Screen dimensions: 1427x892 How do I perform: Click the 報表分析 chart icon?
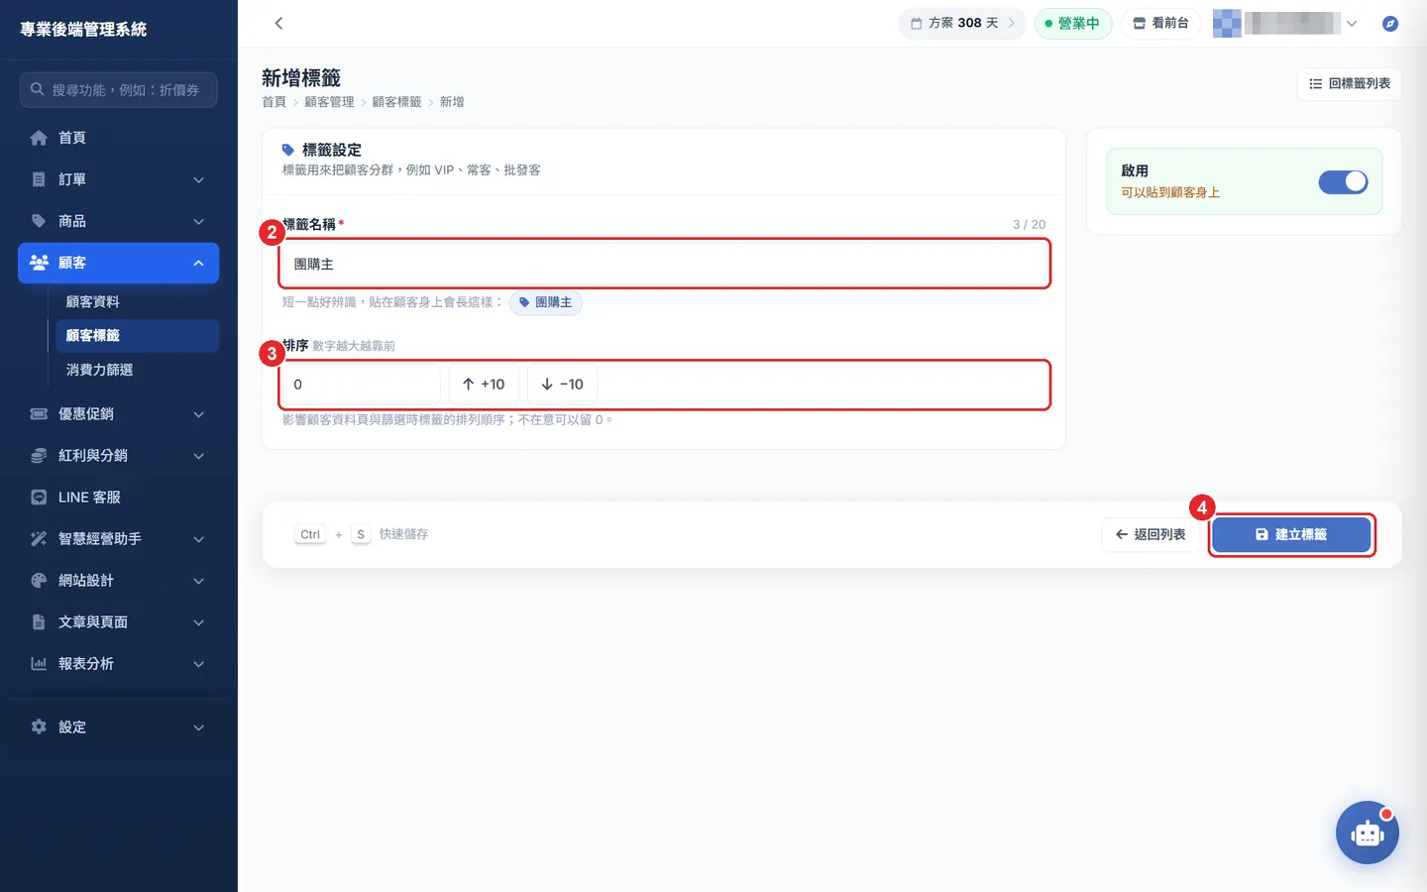[39, 663]
